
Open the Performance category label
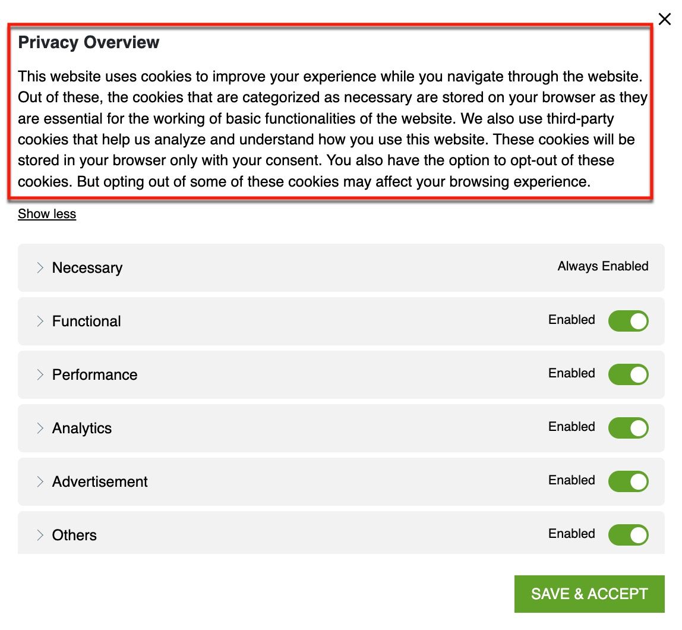coord(95,374)
